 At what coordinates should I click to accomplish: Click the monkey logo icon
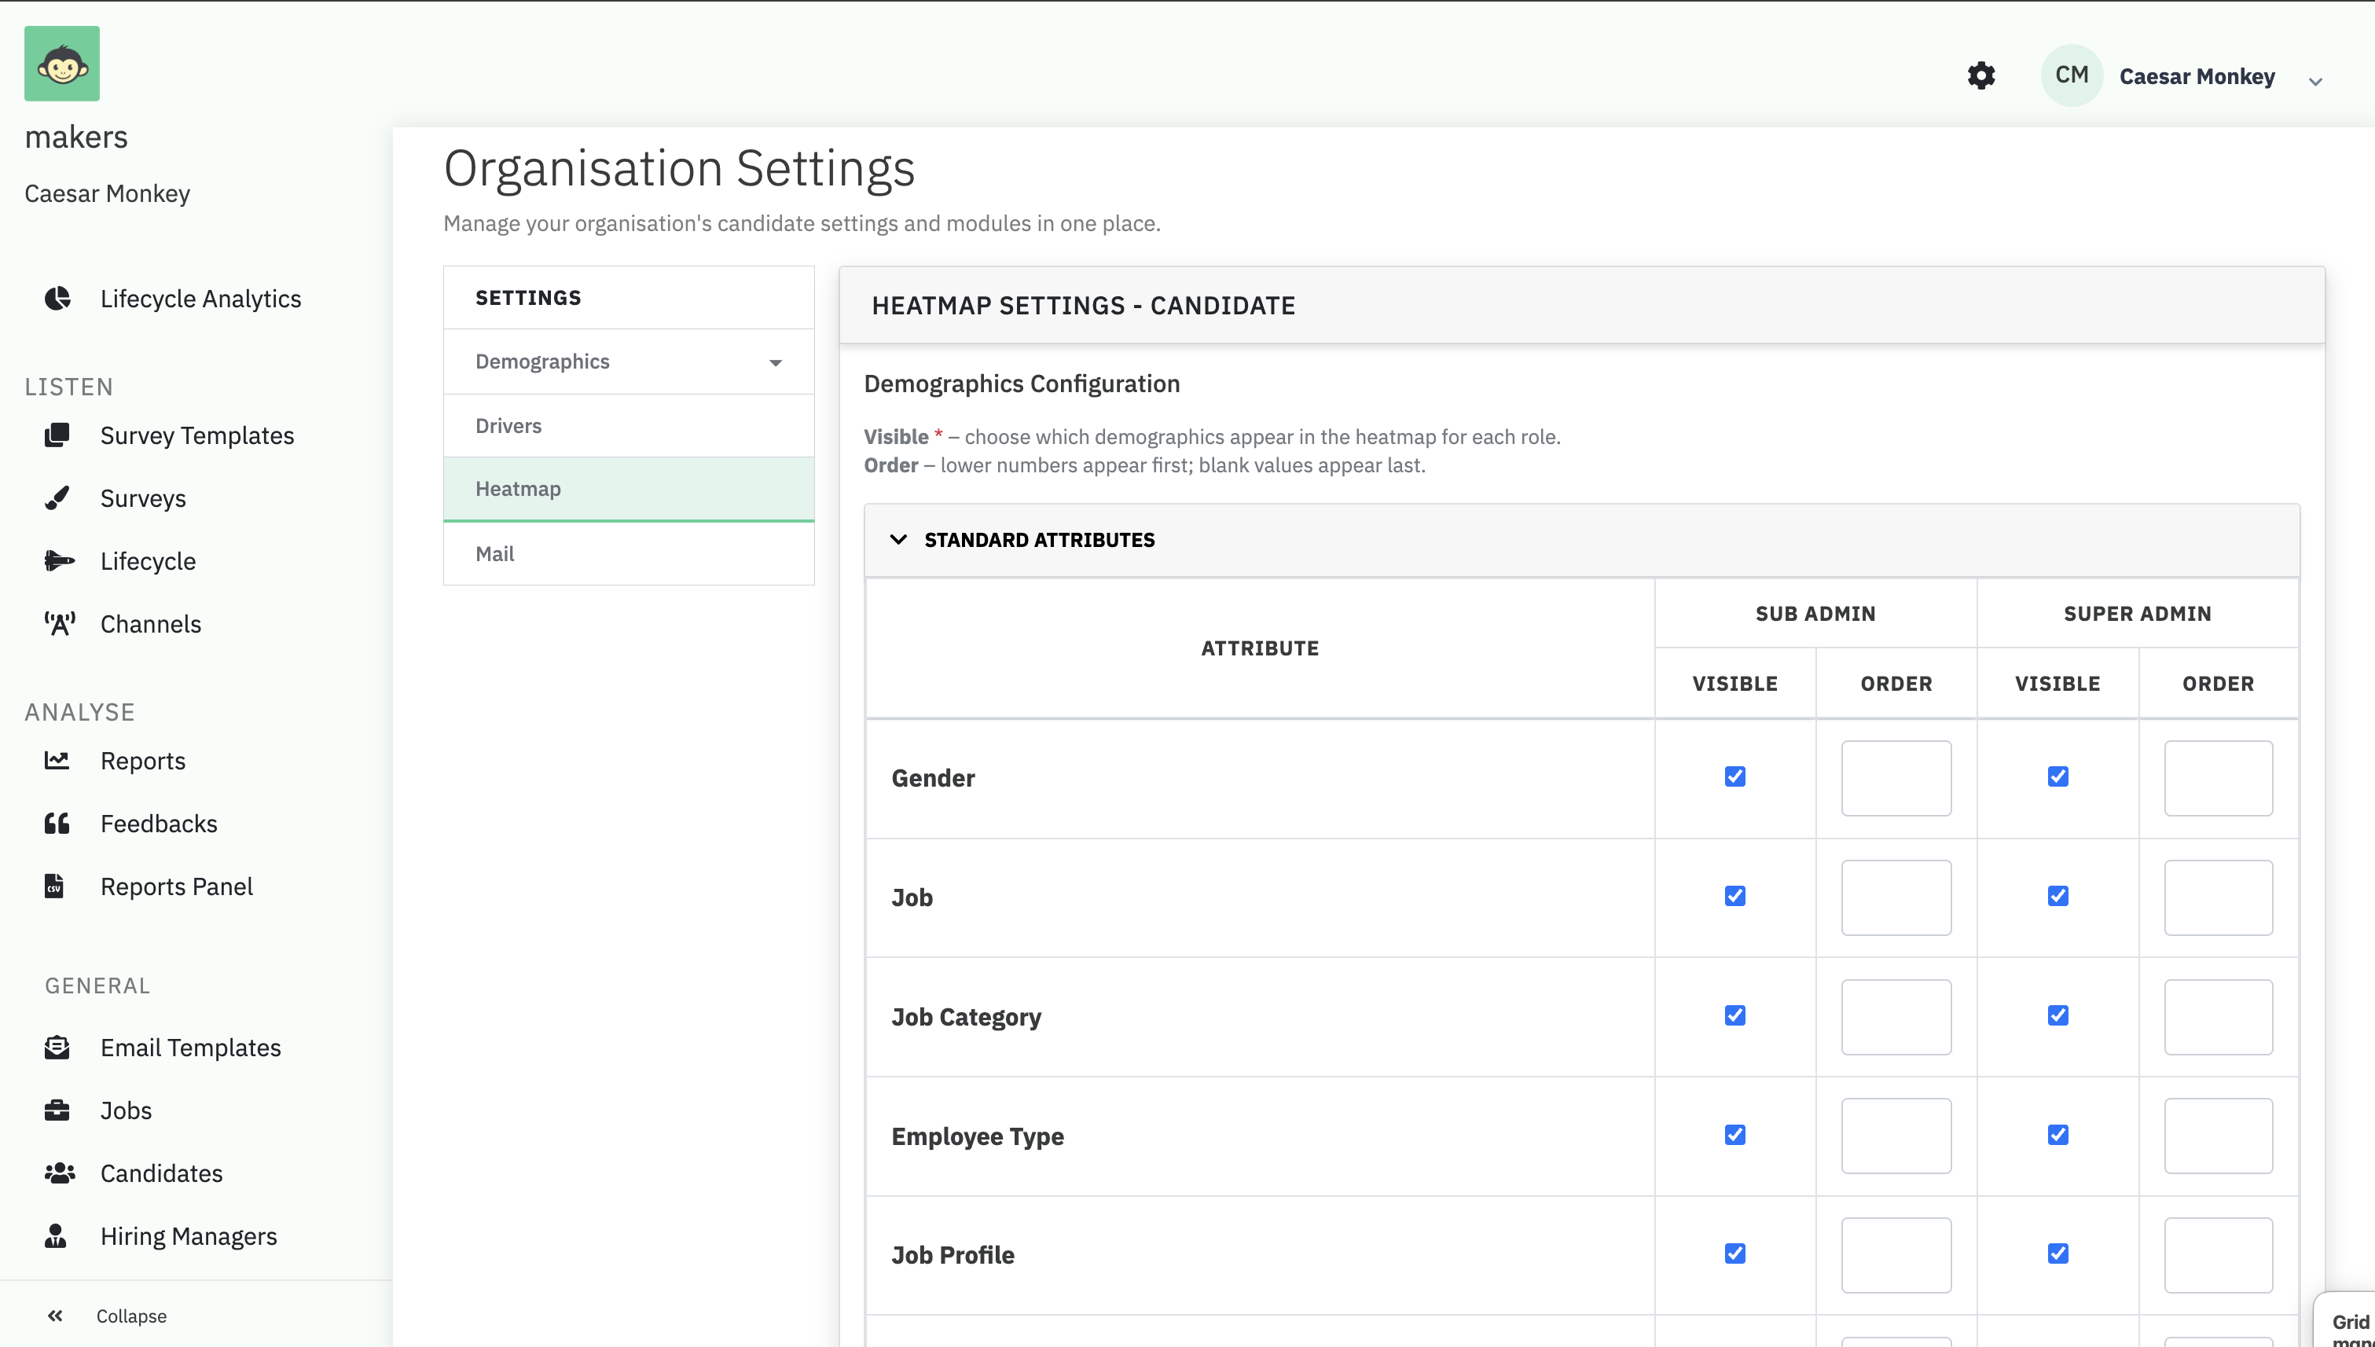tap(62, 64)
